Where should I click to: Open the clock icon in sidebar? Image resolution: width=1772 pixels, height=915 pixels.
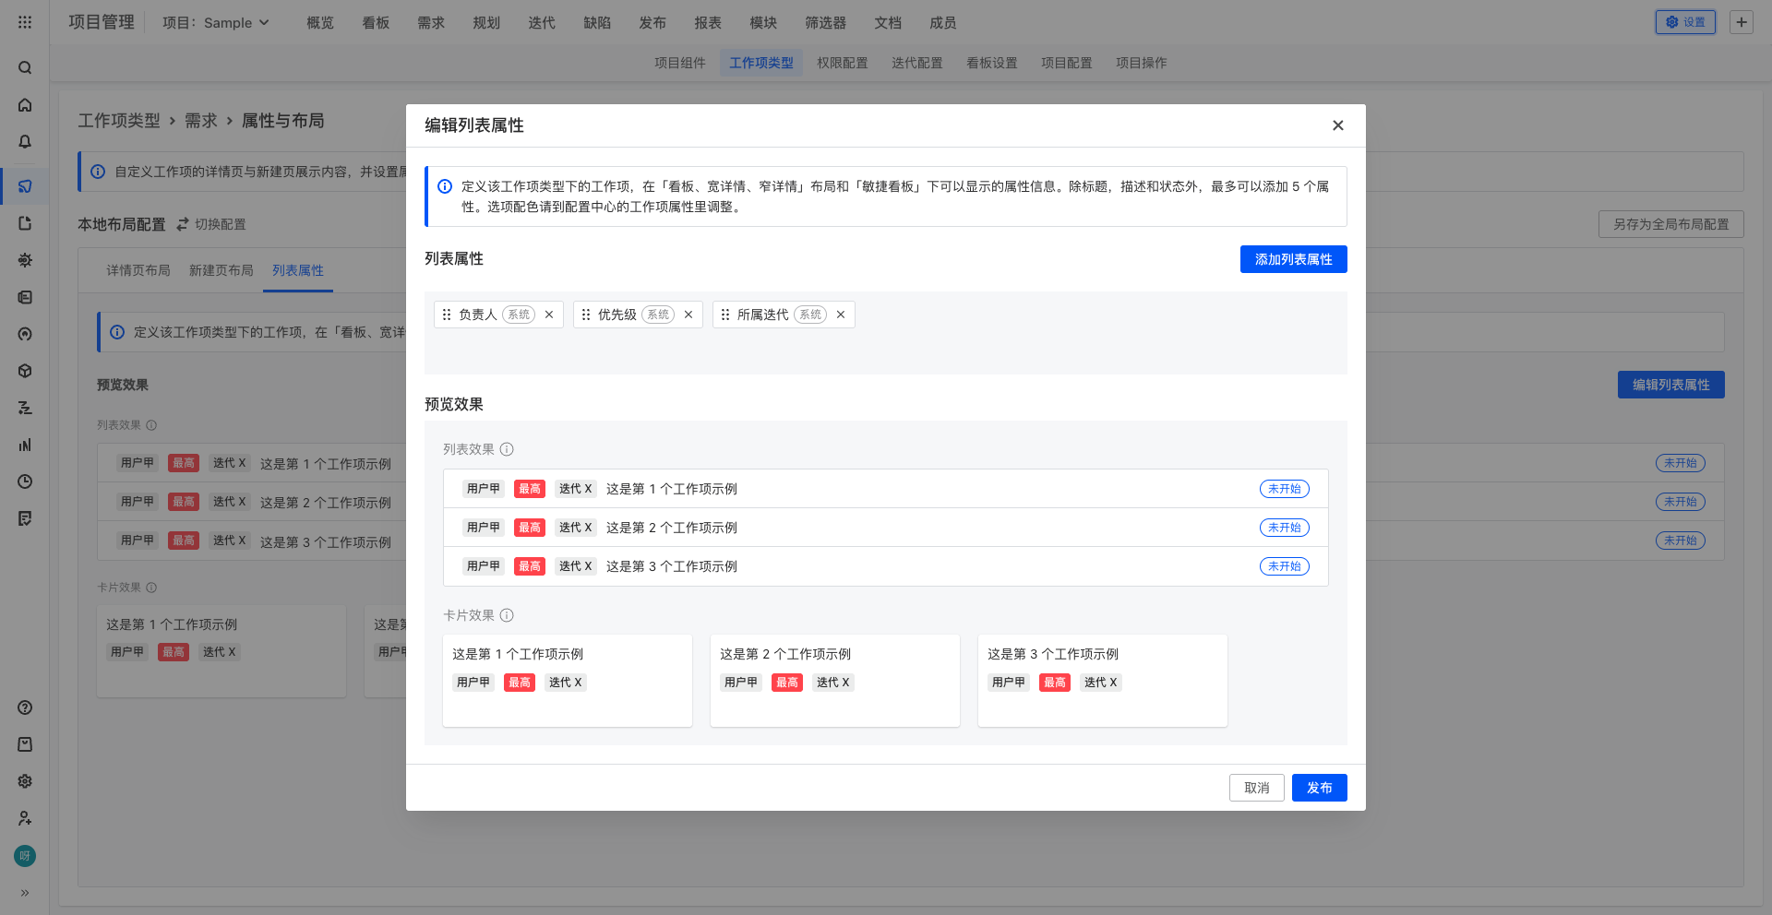(25, 481)
